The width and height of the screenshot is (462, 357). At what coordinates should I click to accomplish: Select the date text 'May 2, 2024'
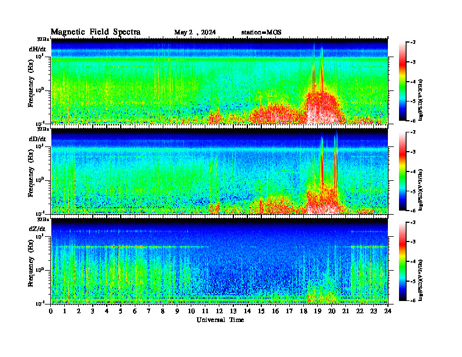195,33
